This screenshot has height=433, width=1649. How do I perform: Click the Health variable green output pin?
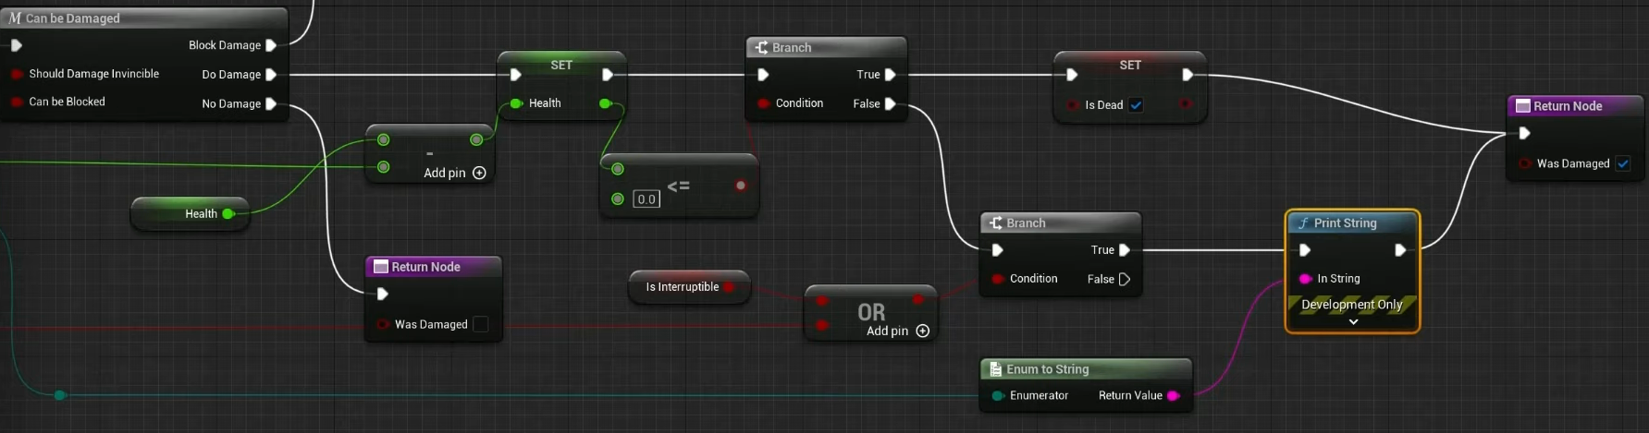228,214
